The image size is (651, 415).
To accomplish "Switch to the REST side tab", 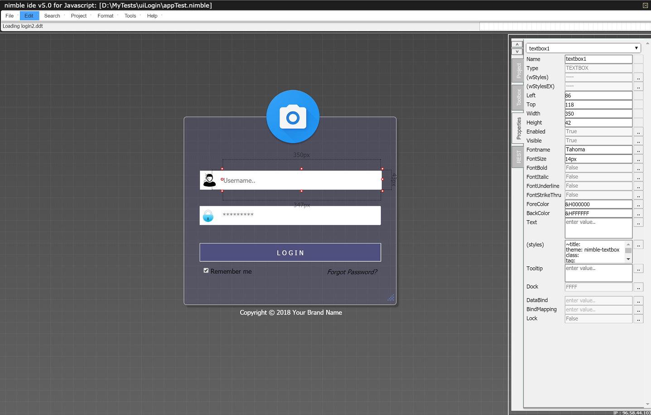I will coord(517,157).
